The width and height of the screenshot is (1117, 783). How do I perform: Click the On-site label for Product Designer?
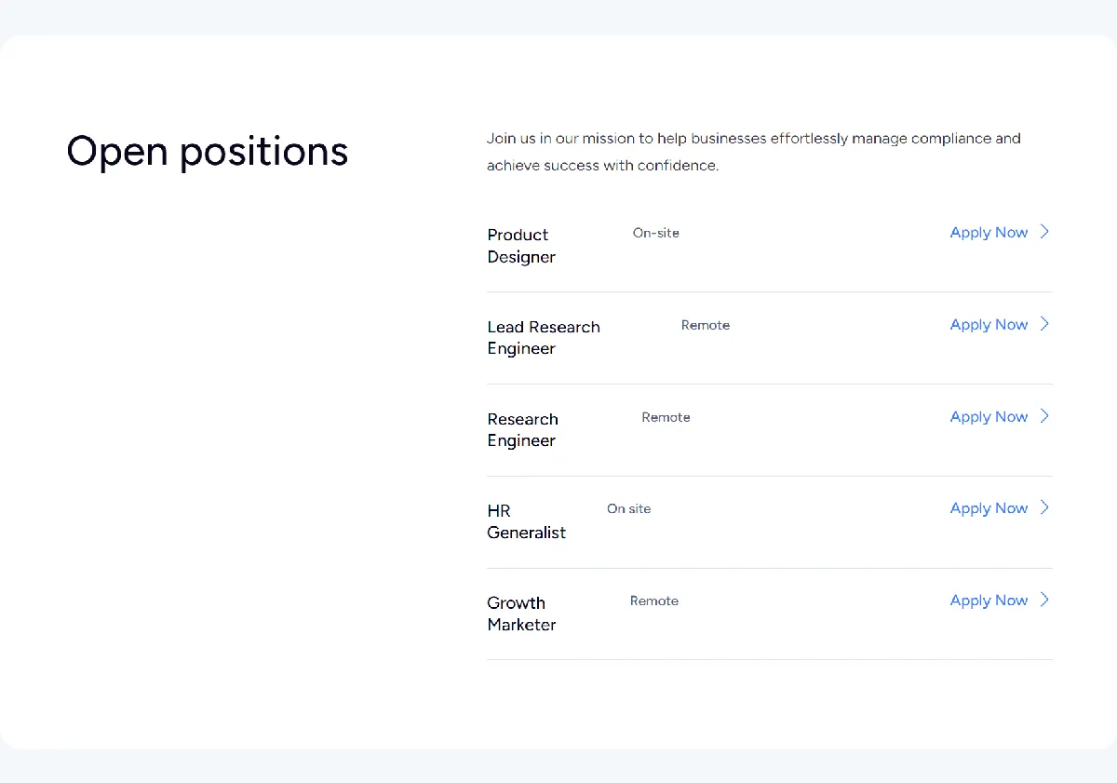656,233
